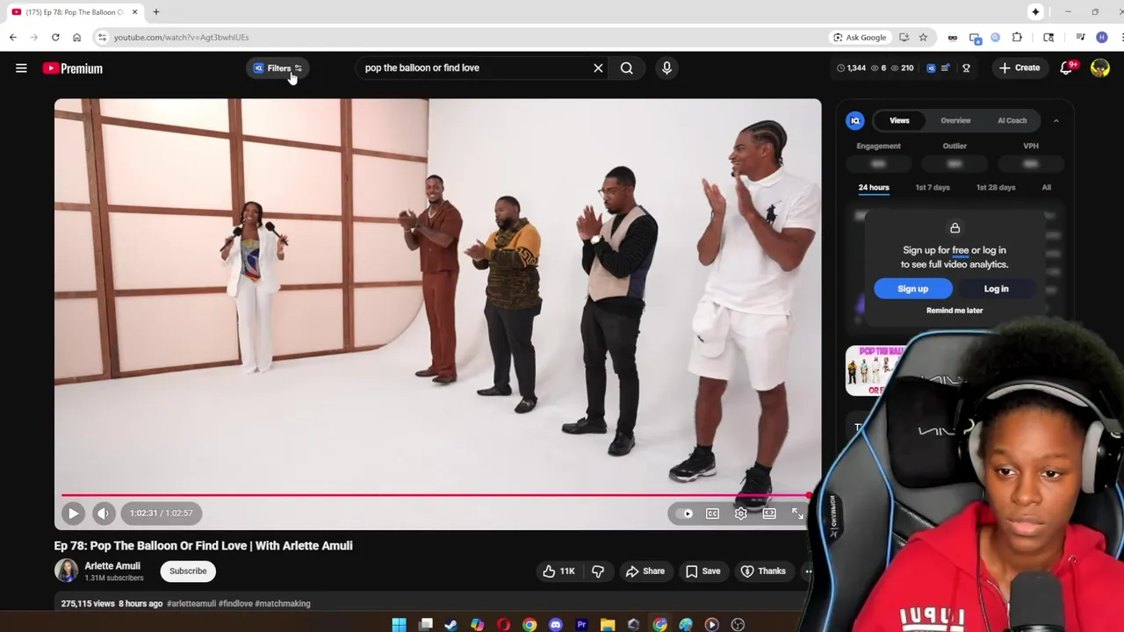Select the 24 hours range tab
Screen dimensions: 1124x632
click(874, 188)
